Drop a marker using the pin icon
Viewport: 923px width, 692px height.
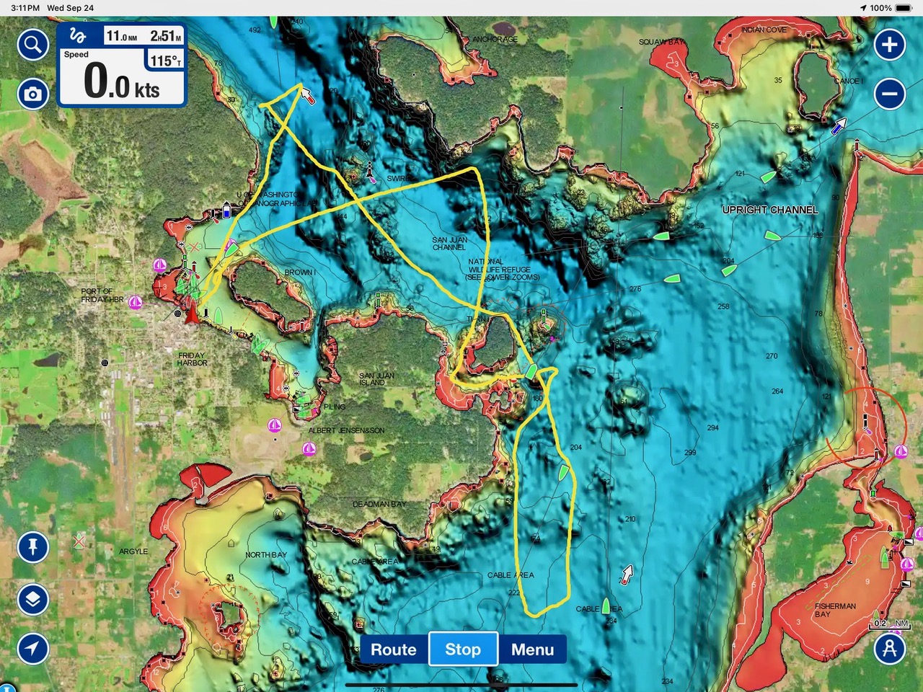coord(32,546)
